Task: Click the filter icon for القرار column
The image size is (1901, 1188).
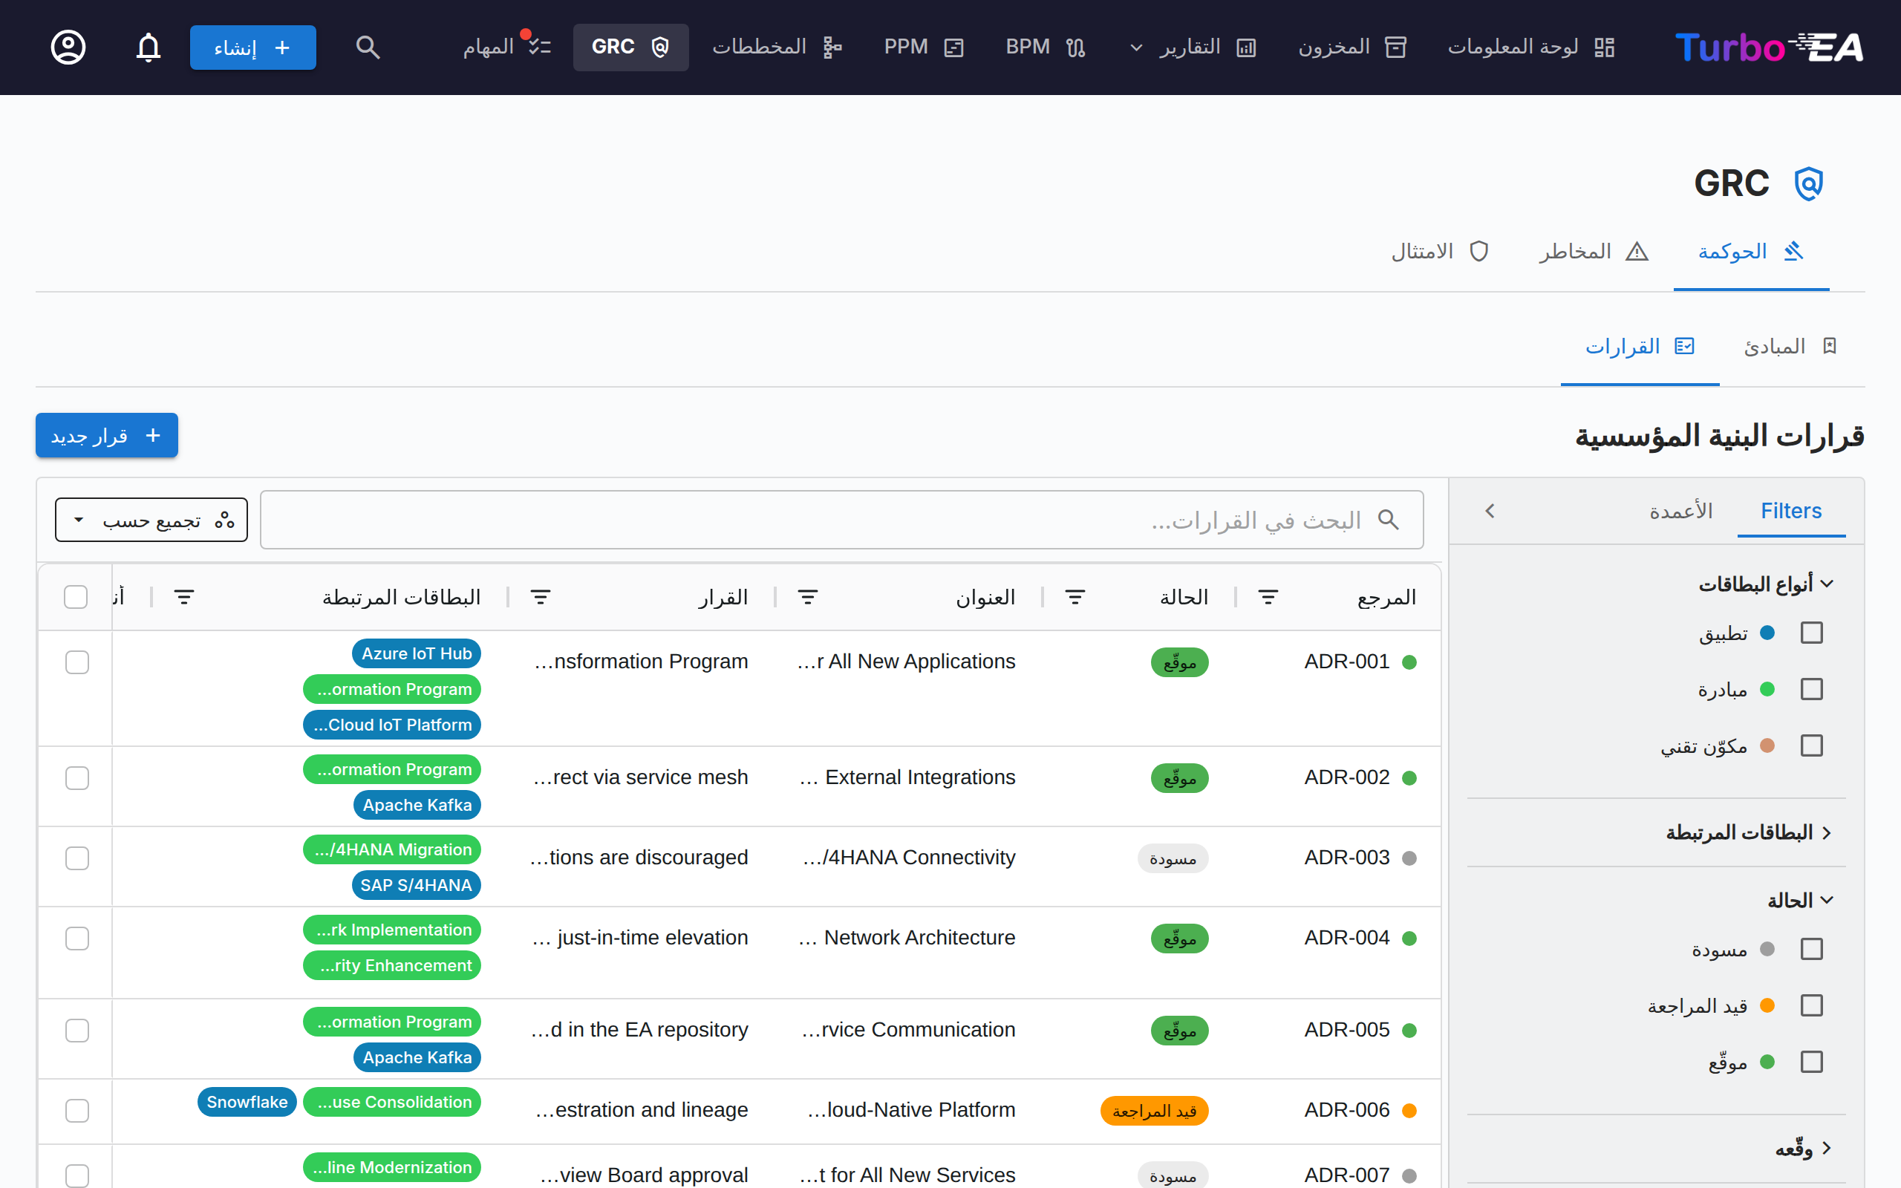Action: (x=541, y=597)
